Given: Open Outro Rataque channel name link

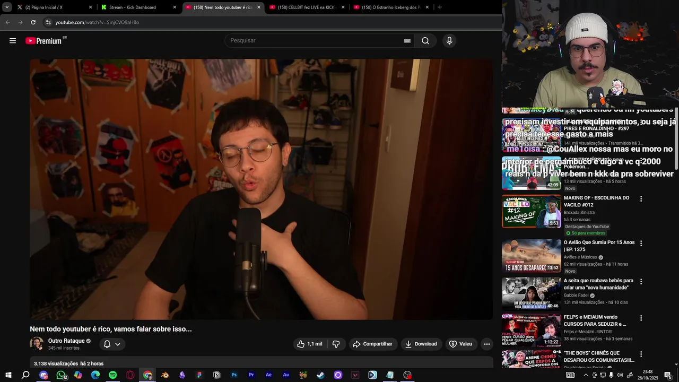Looking at the screenshot, I should 66,341.
